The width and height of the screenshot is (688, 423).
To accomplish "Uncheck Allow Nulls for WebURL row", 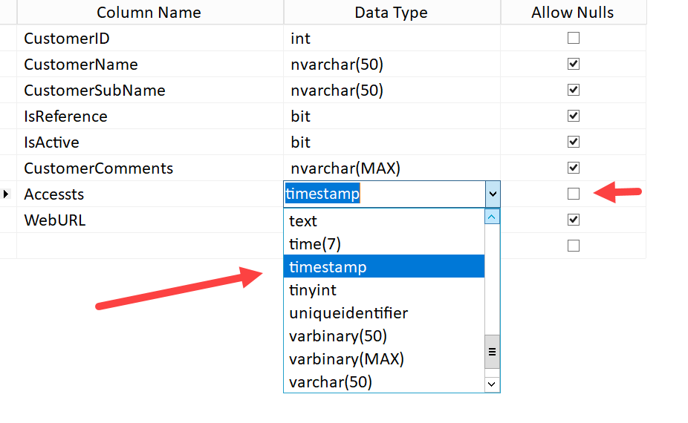I will click(573, 220).
